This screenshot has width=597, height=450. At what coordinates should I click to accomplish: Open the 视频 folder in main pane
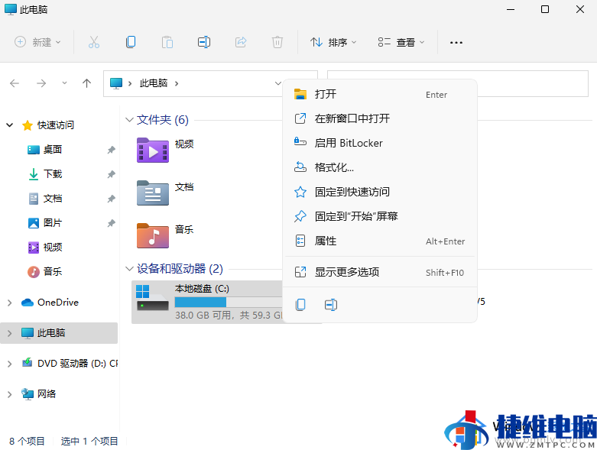point(164,148)
